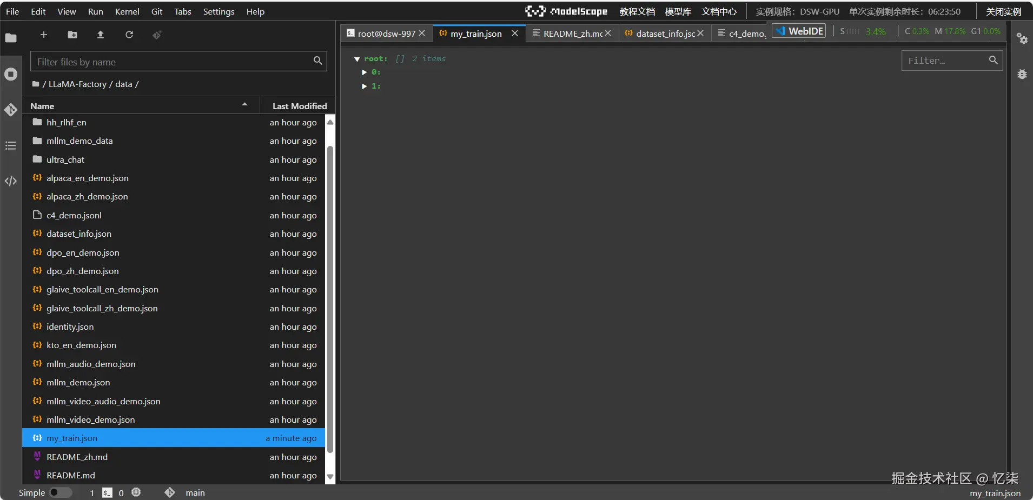Click the ModelScope logo
This screenshot has height=500, width=1033.
566,11
